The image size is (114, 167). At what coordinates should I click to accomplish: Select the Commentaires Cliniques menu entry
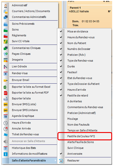pyautogui.click(x=26, y=48)
